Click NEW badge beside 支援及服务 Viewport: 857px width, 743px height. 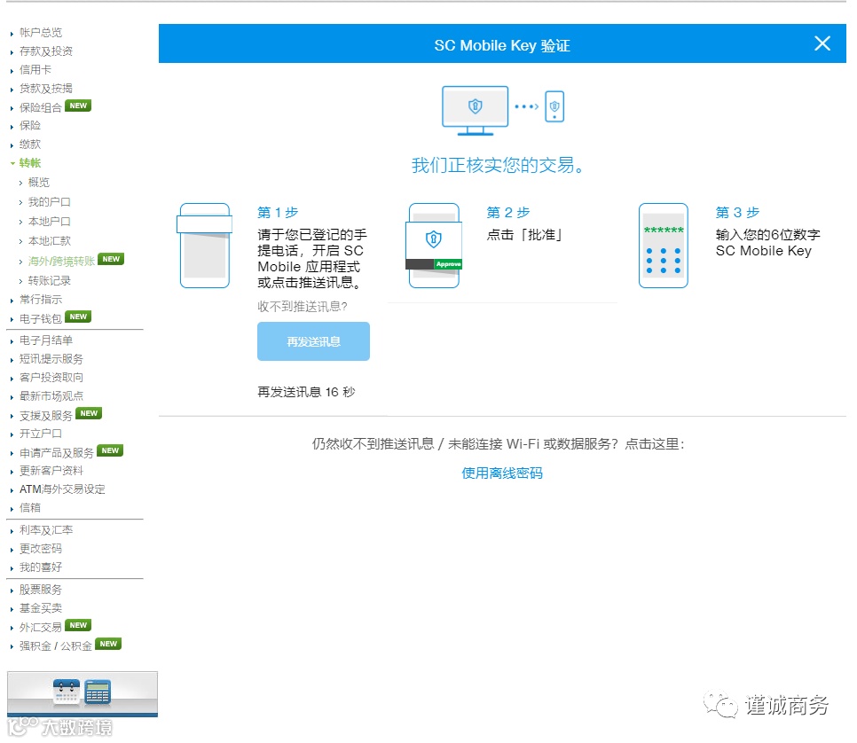point(89,413)
